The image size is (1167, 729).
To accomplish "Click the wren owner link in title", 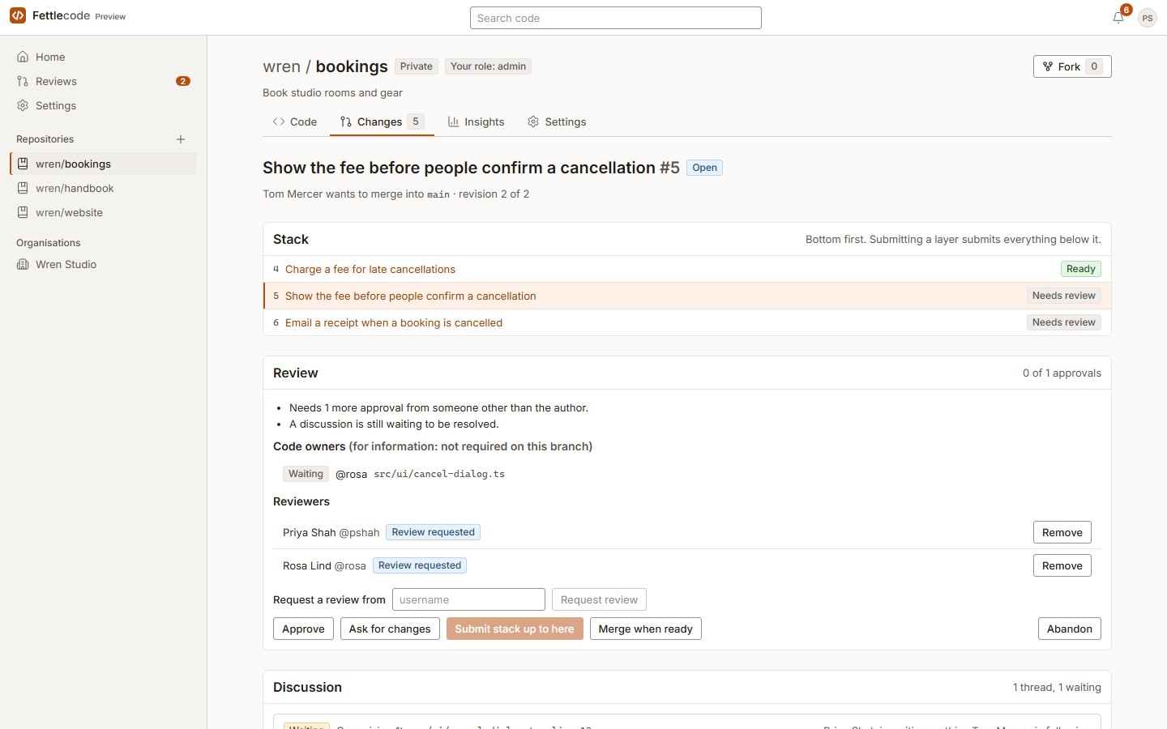I will (281, 66).
